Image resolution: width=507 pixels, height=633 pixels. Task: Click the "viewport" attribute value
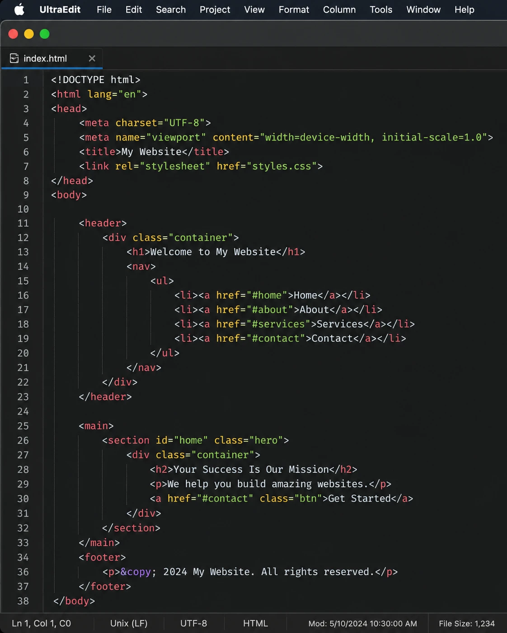click(176, 137)
